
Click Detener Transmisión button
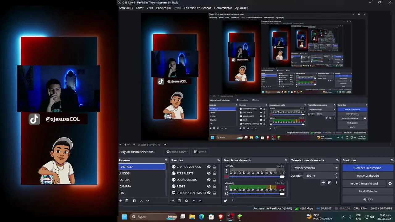click(368, 168)
